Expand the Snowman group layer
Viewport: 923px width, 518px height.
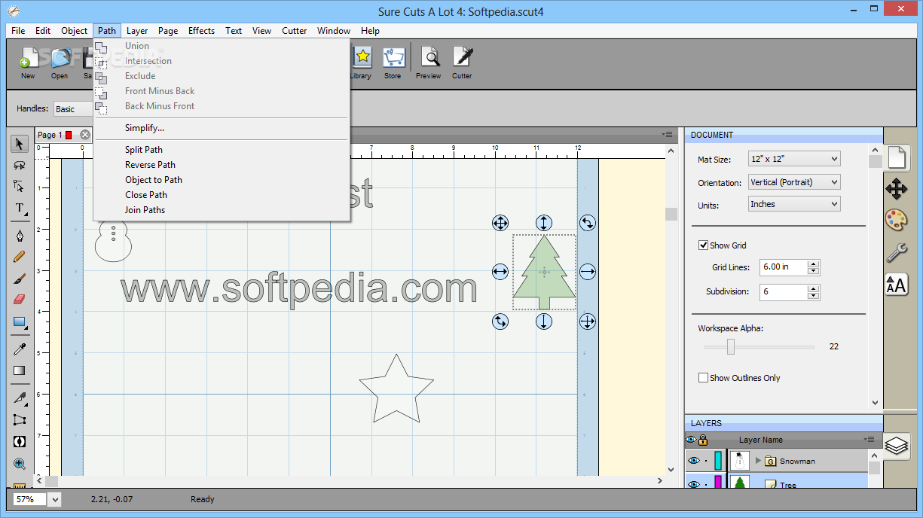(758, 461)
